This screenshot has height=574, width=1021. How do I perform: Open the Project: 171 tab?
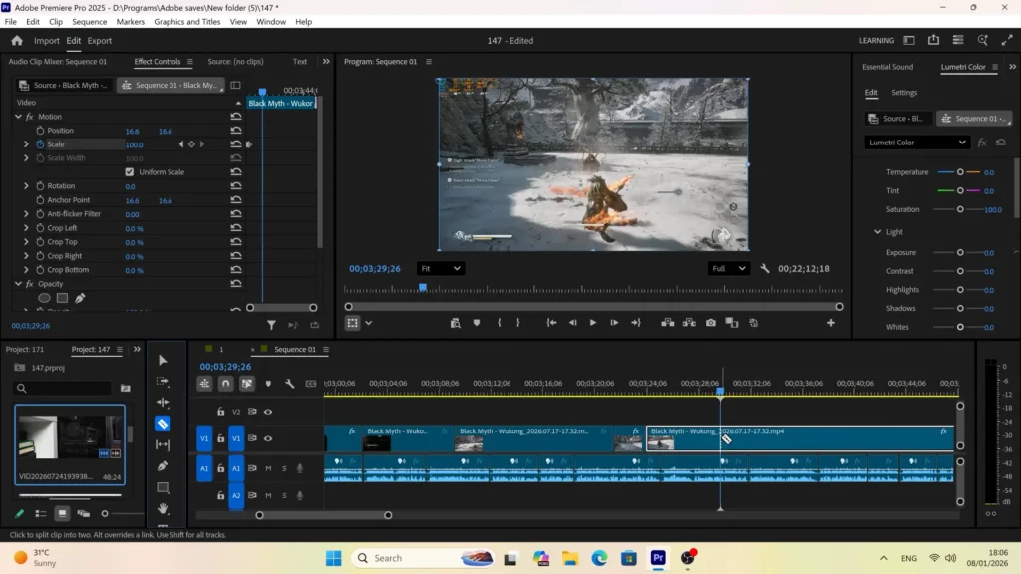tap(25, 350)
